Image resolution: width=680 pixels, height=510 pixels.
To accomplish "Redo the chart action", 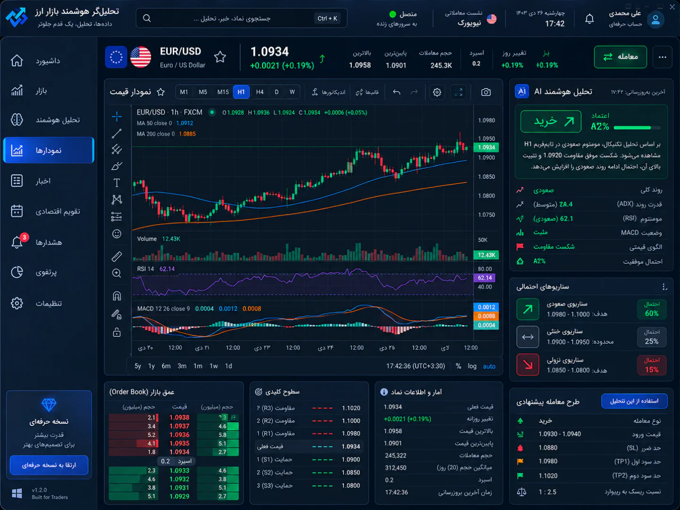I will pyautogui.click(x=414, y=92).
